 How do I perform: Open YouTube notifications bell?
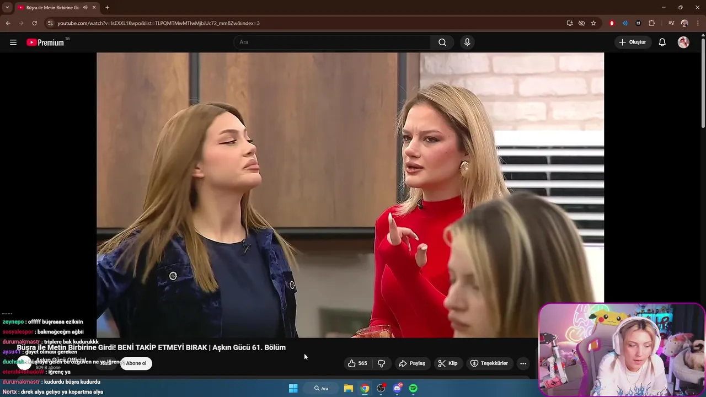click(x=662, y=42)
